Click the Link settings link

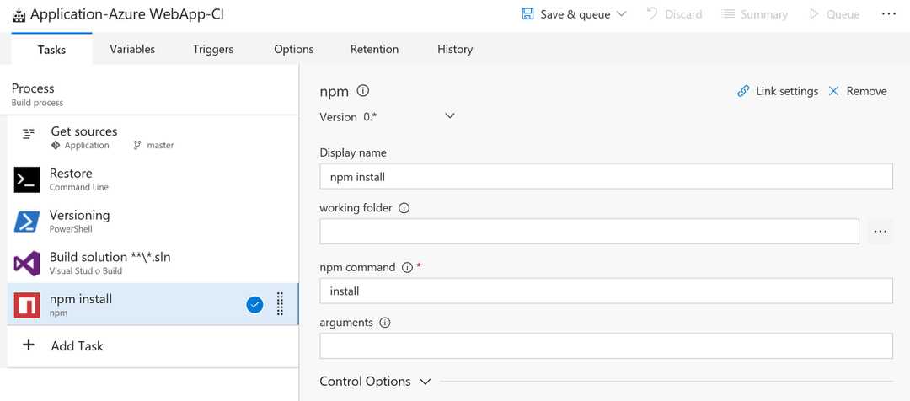pos(777,91)
